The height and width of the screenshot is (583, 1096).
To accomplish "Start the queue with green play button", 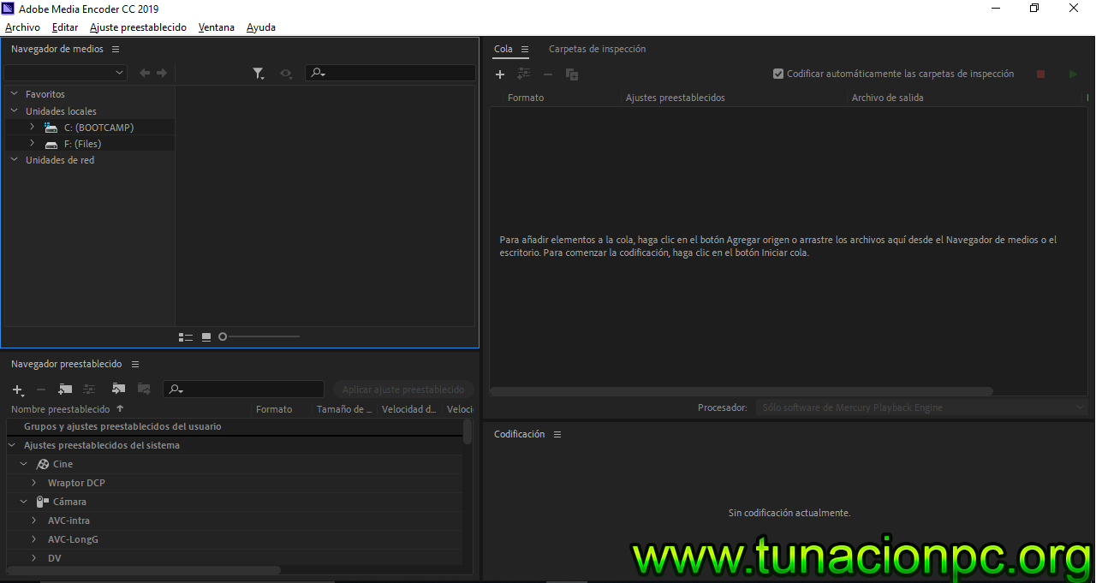I will pos(1073,74).
